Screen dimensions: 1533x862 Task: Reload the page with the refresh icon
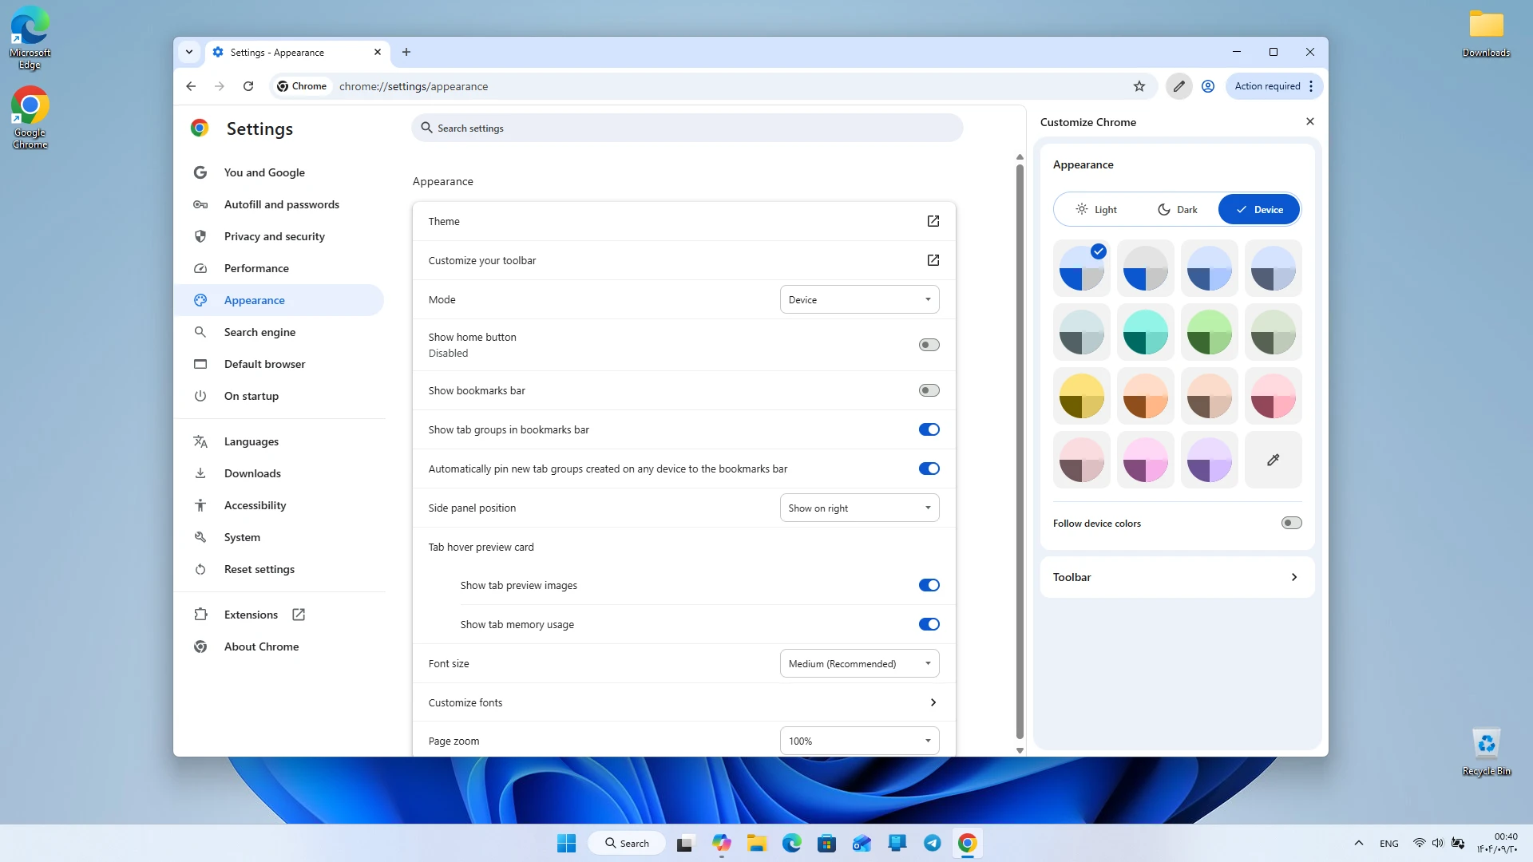[248, 86]
